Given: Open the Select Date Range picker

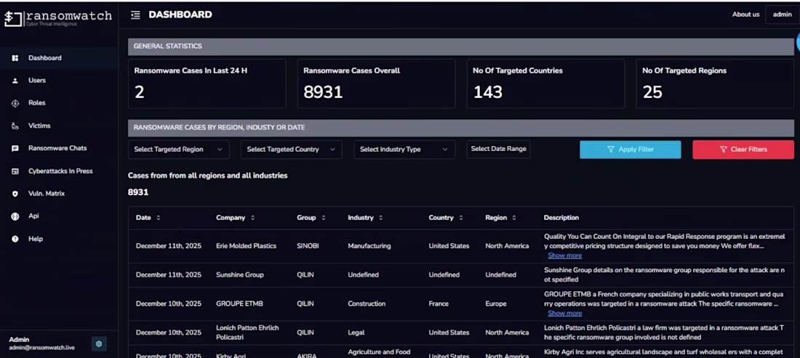Looking at the screenshot, I should coord(498,149).
